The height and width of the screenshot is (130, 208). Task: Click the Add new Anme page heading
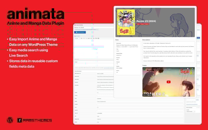pos(79,25)
